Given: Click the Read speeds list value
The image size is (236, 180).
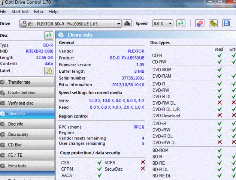Looking at the screenshot, I should tap(117, 107).
